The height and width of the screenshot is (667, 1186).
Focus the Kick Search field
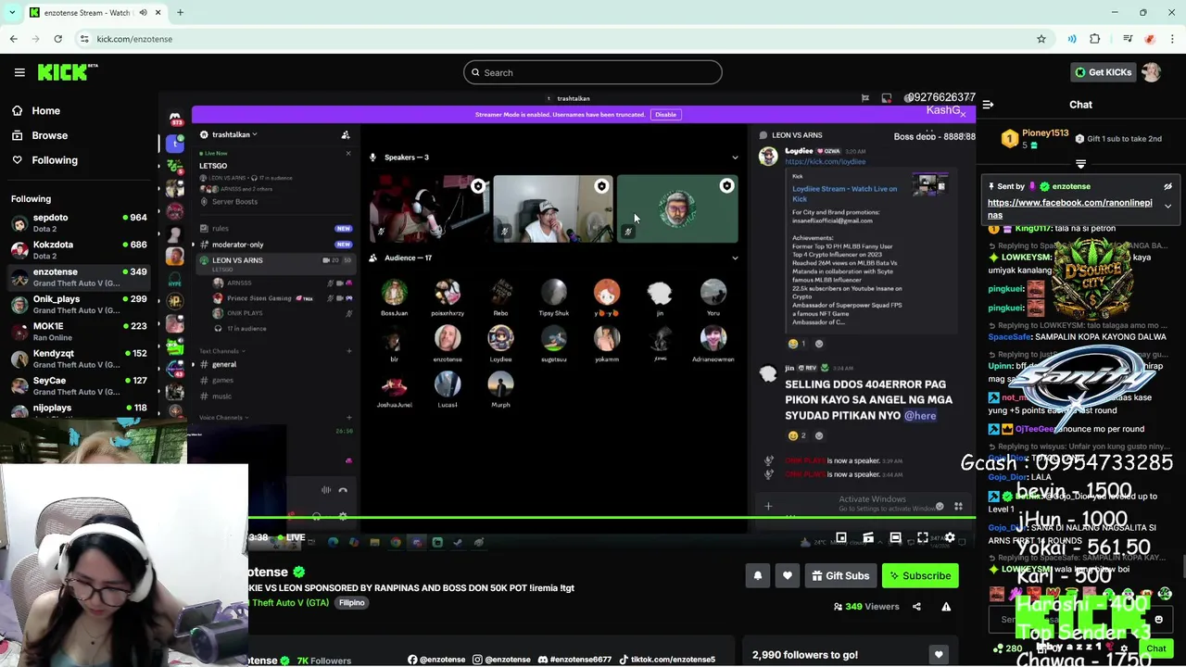coord(593,72)
